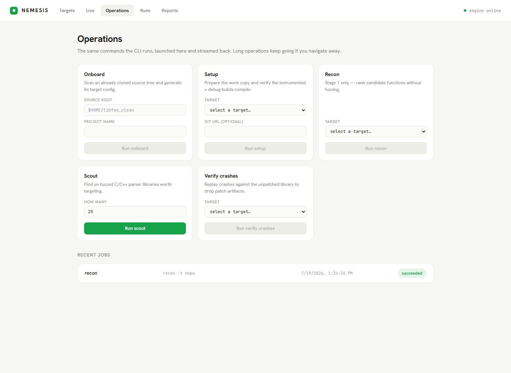Click the engine online status indicator
This screenshot has width=511, height=373.
click(482, 11)
